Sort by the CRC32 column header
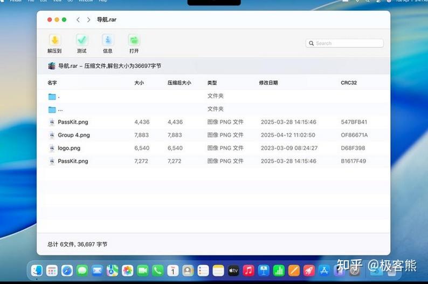The height and width of the screenshot is (284, 428). 349,83
